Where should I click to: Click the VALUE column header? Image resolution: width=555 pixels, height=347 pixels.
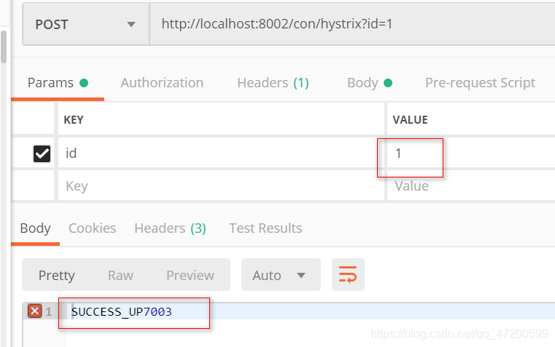pos(410,120)
